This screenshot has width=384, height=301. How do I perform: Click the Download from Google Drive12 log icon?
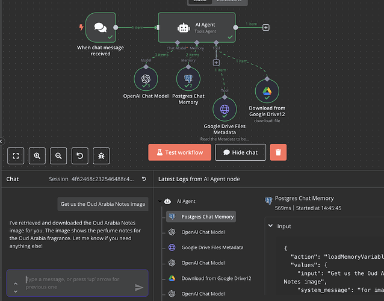(172, 278)
